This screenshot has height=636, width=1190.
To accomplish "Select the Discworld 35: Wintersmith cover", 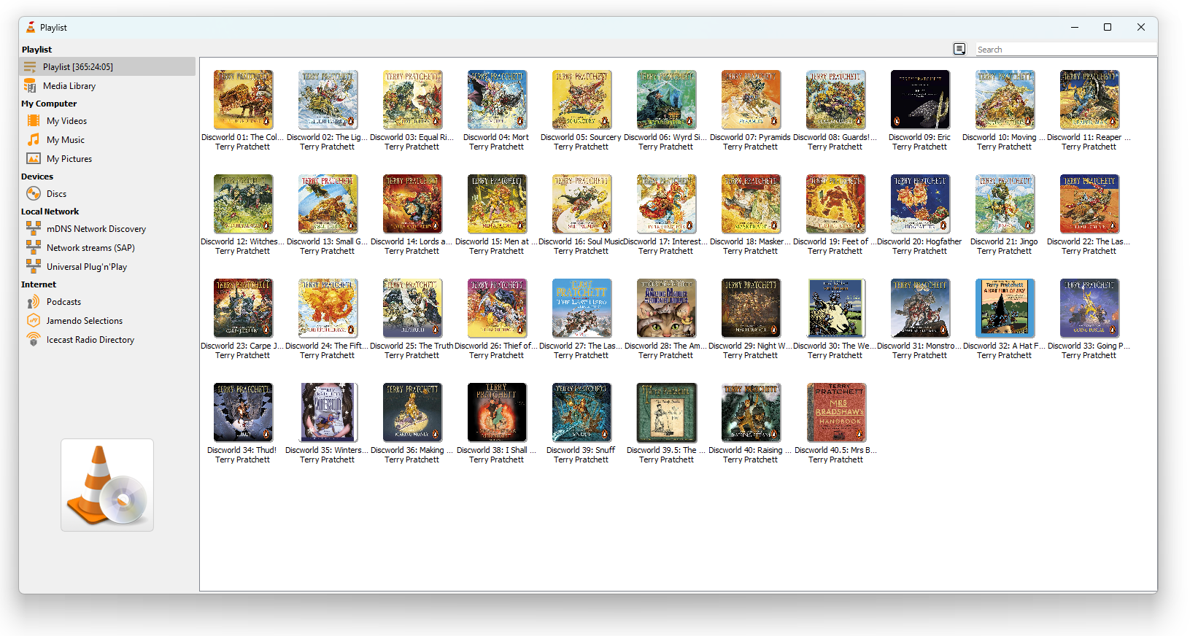I will tap(328, 413).
